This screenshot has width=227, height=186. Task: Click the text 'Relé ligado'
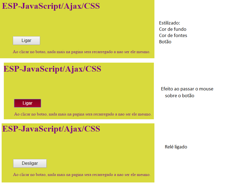(176, 147)
